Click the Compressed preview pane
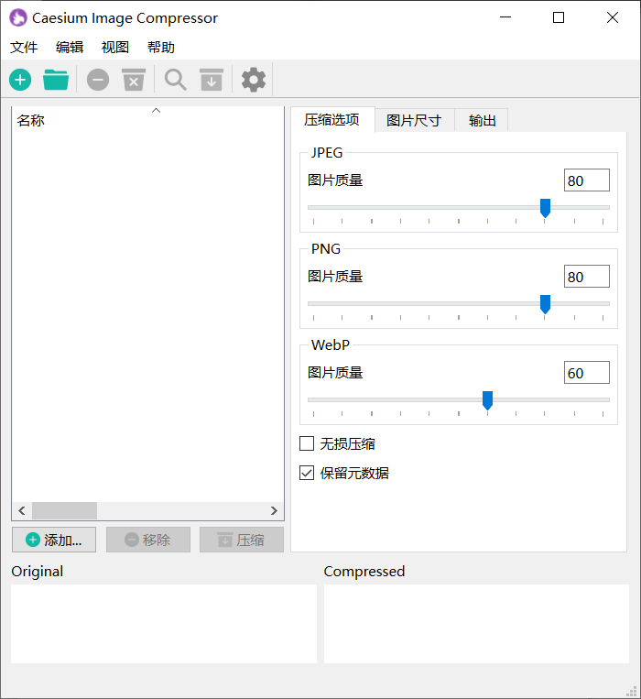This screenshot has width=641, height=699. click(477, 624)
